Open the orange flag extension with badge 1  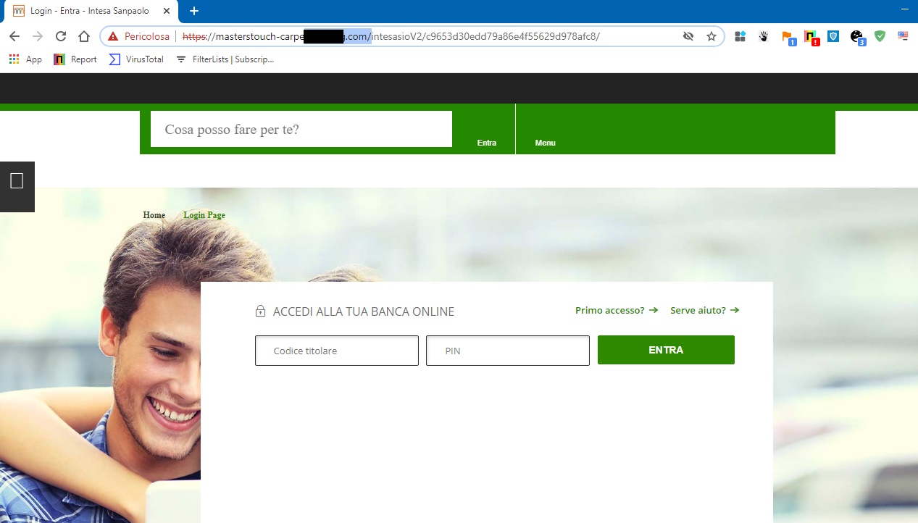coord(788,38)
